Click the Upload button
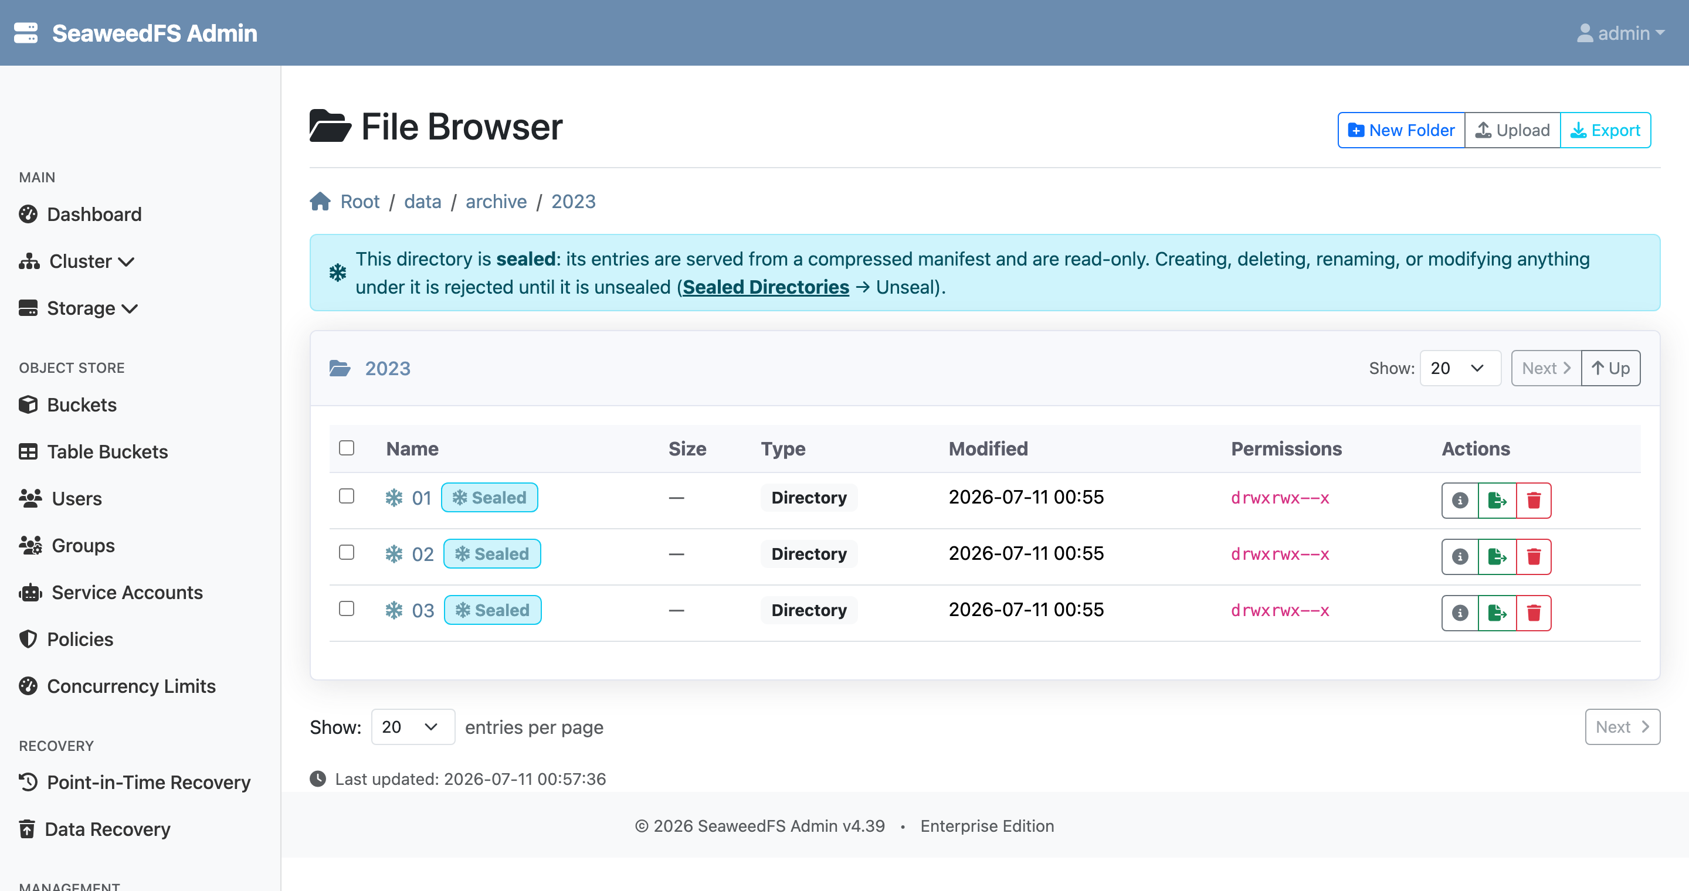Viewport: 1689px width, 891px height. click(x=1512, y=130)
